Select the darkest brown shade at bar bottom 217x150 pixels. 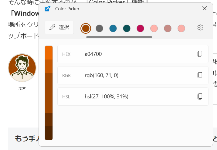49,133
